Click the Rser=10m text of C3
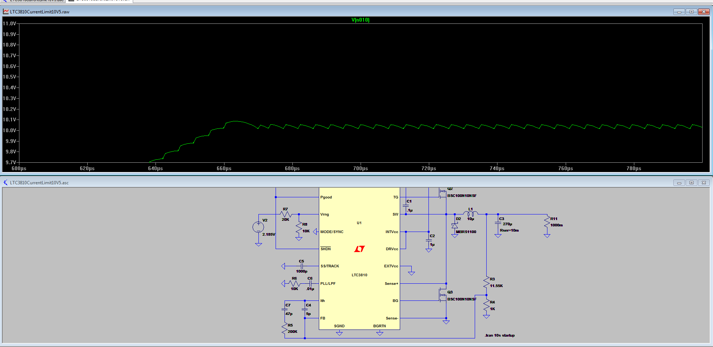The height and width of the screenshot is (347, 713). coord(509,230)
